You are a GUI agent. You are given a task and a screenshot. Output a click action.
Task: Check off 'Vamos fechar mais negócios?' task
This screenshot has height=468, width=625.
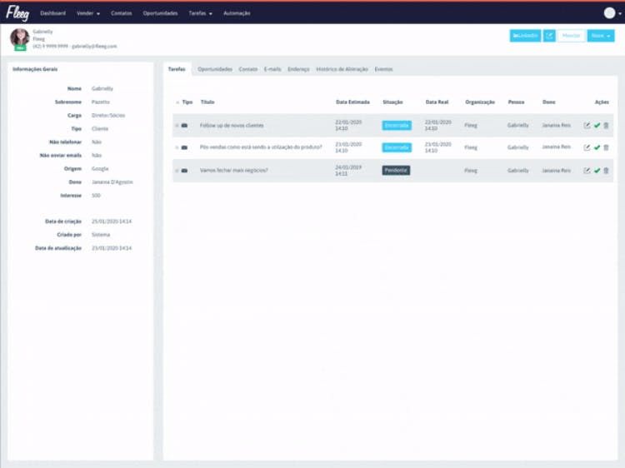[x=597, y=171]
